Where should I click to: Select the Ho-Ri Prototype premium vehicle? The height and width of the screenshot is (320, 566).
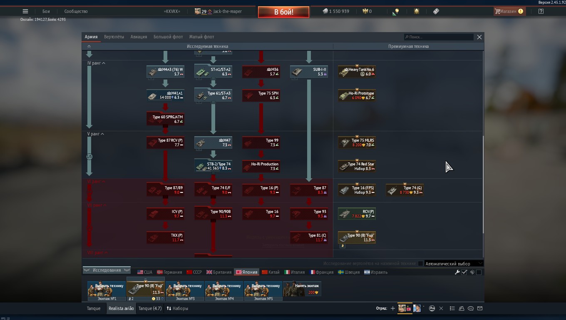(x=357, y=95)
